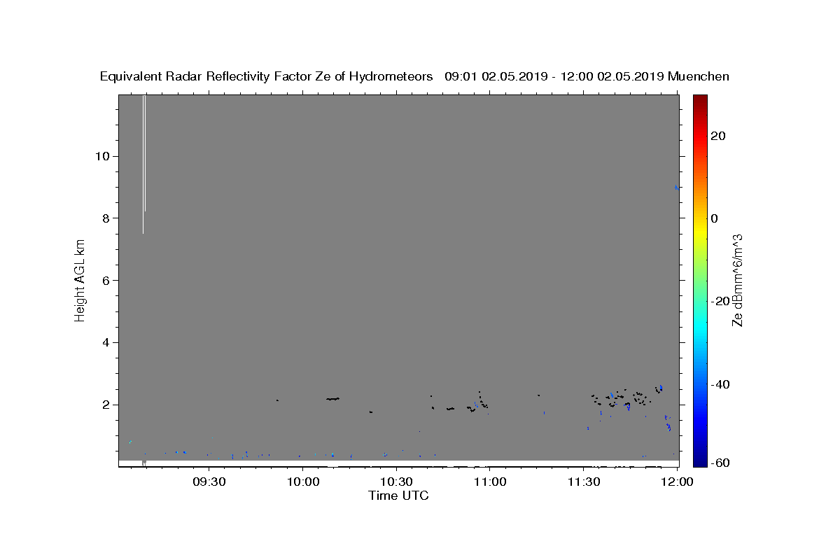The image size is (840, 560).
Task: Click the colorbar label 'Ze dBmm^6/m^3'
Action: pyautogui.click(x=737, y=280)
